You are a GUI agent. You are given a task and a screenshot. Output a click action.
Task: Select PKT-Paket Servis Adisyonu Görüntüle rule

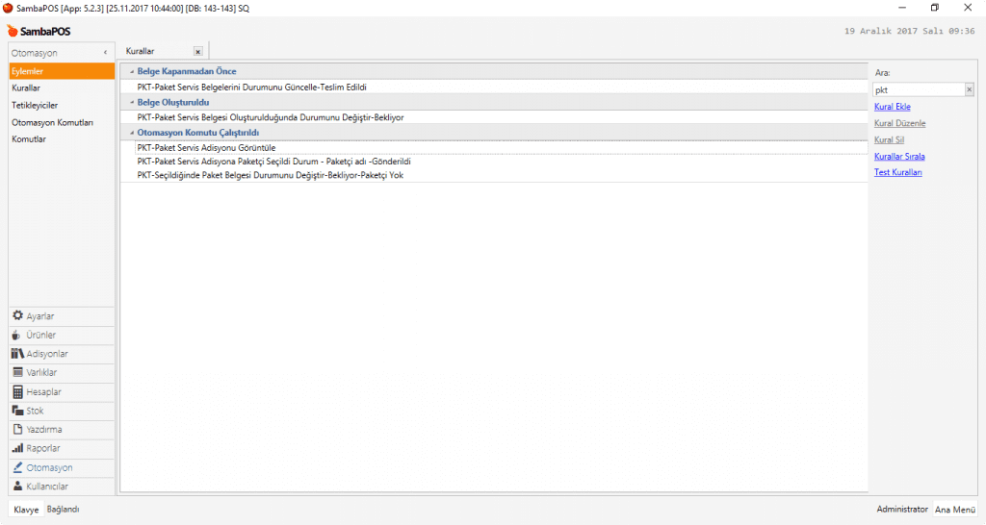[x=207, y=148]
